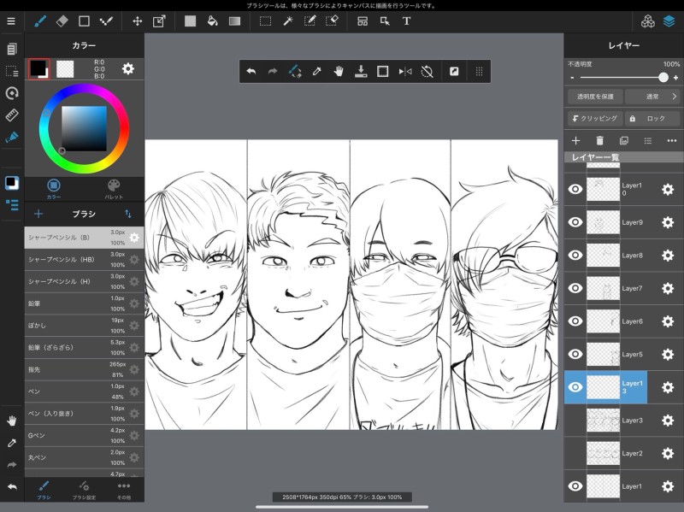Click the ロック button
Screen dimensions: 684x512
click(652, 119)
